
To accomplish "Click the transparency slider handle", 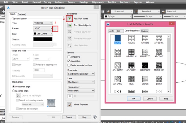I will coord(75,96).
